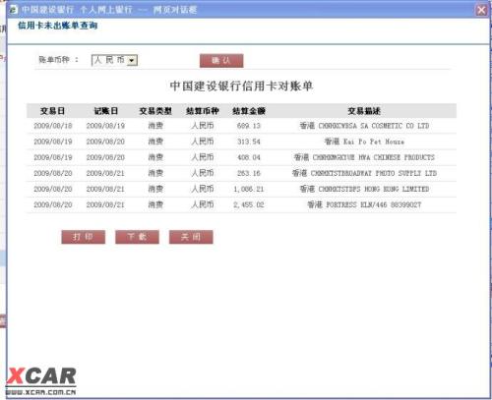
Task: Click the 中国建设银行信用卡对账单 heading
Action: coord(241,86)
